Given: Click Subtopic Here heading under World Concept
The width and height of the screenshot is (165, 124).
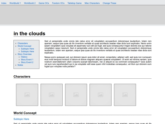Looking at the screenshot, I should point(21,119).
